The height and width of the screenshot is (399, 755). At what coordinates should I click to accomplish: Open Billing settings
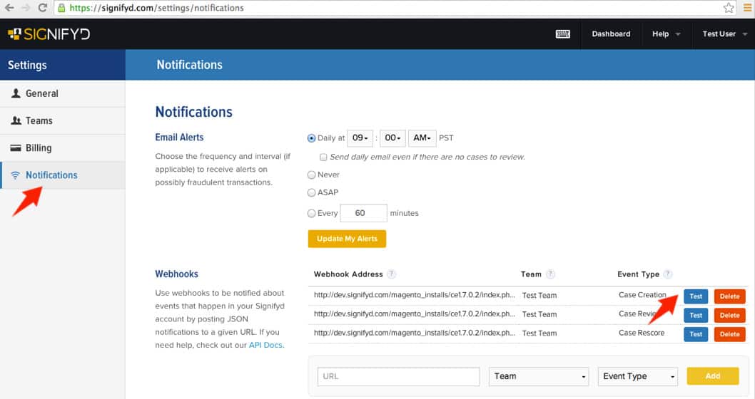coord(63,148)
